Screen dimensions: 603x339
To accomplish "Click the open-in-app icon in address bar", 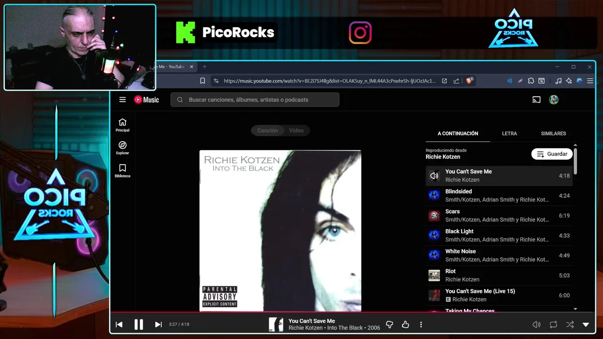I will coord(444,81).
